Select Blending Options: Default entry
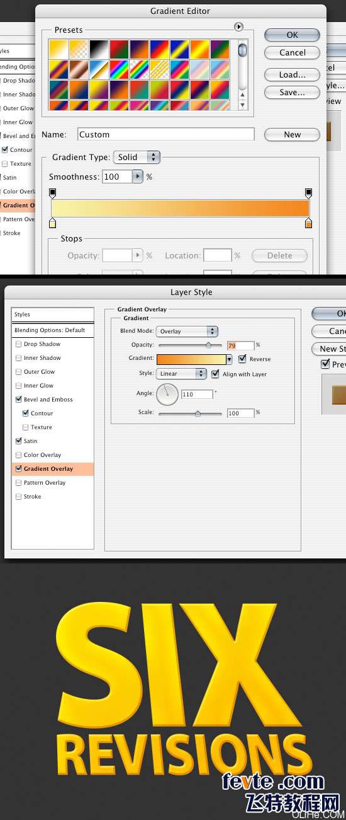This screenshot has height=820, width=346. click(x=53, y=330)
